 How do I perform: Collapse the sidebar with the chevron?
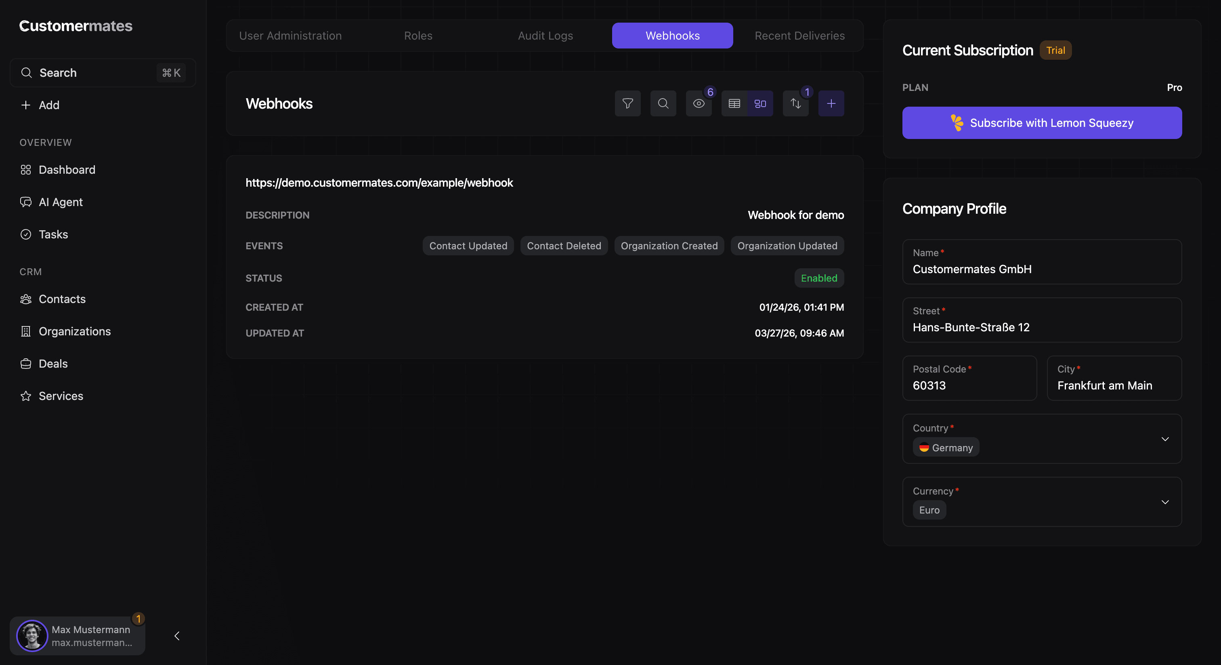click(x=177, y=636)
